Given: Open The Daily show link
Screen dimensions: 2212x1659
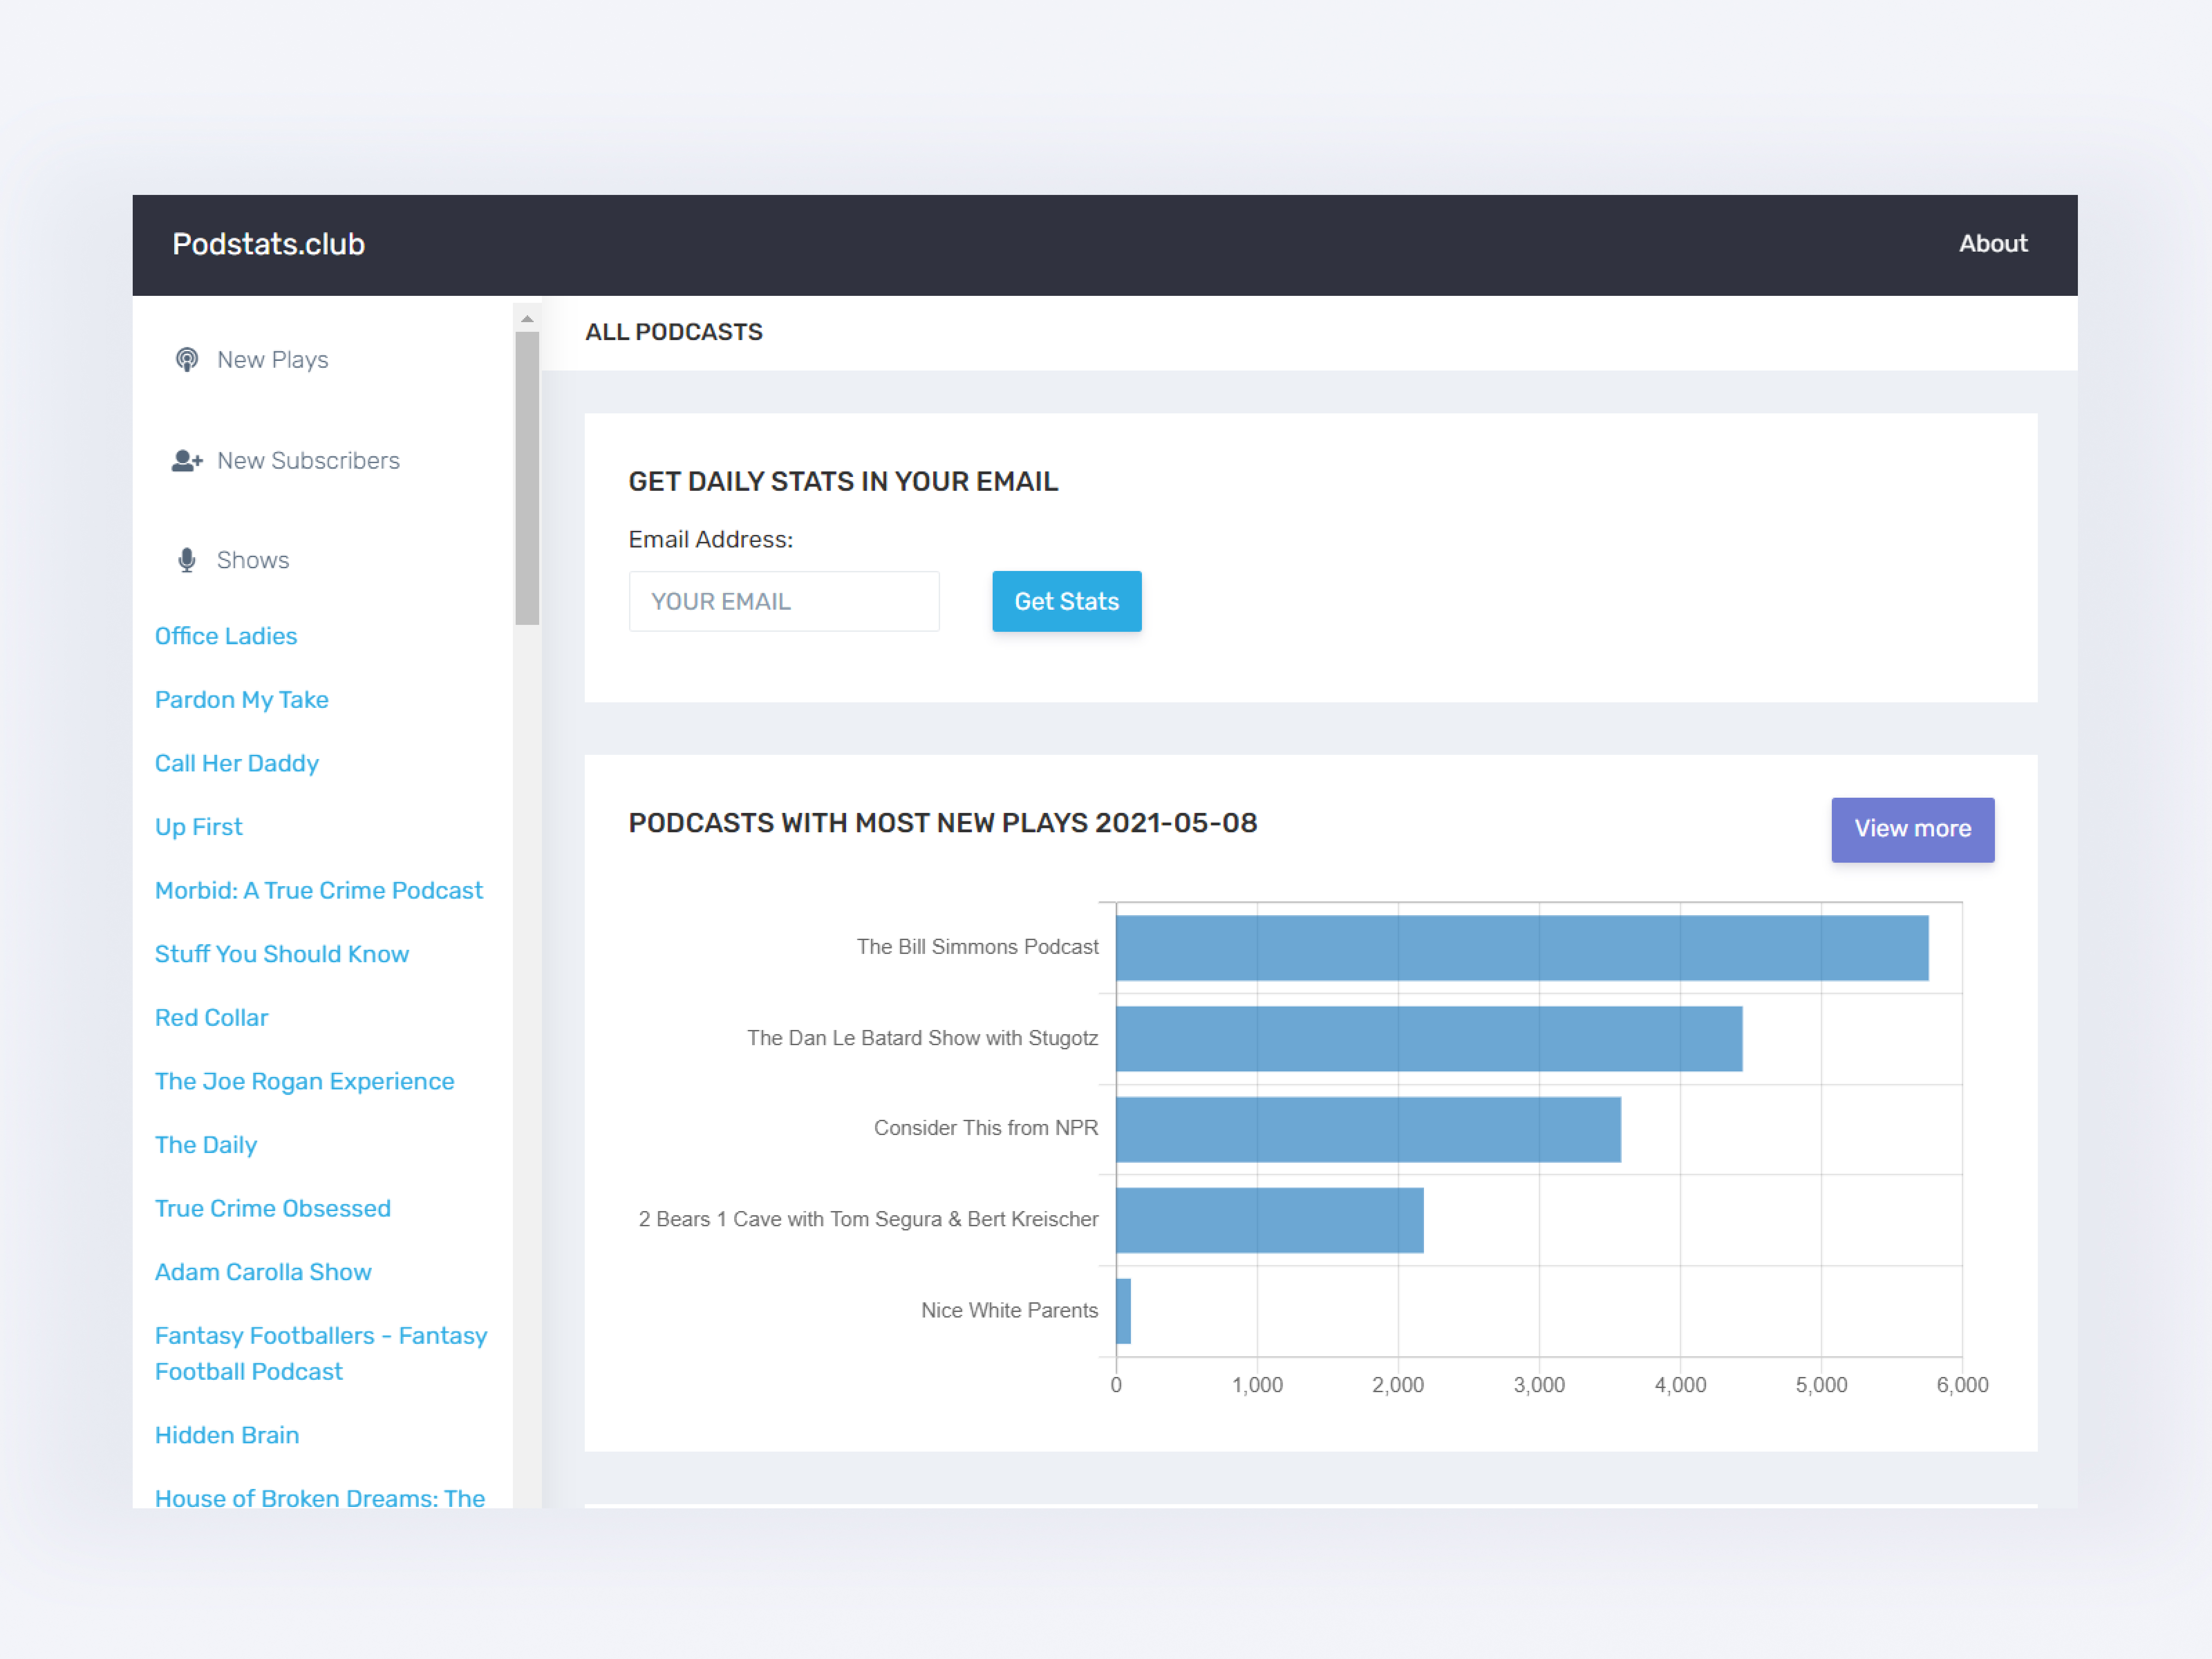Looking at the screenshot, I should click(206, 1145).
